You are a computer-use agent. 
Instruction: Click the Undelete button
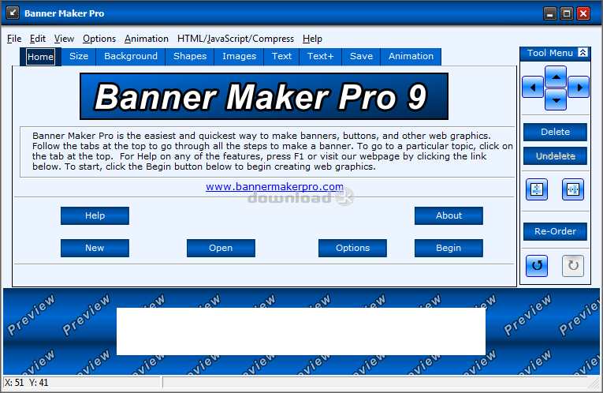tap(556, 156)
